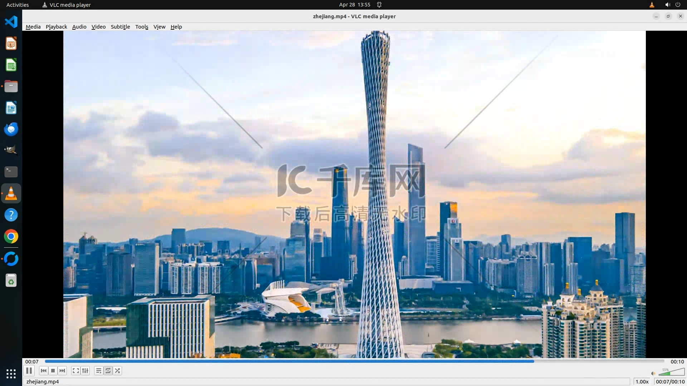This screenshot has height=386, width=687.
Task: Skip to next media in playlist
Action: (x=62, y=371)
